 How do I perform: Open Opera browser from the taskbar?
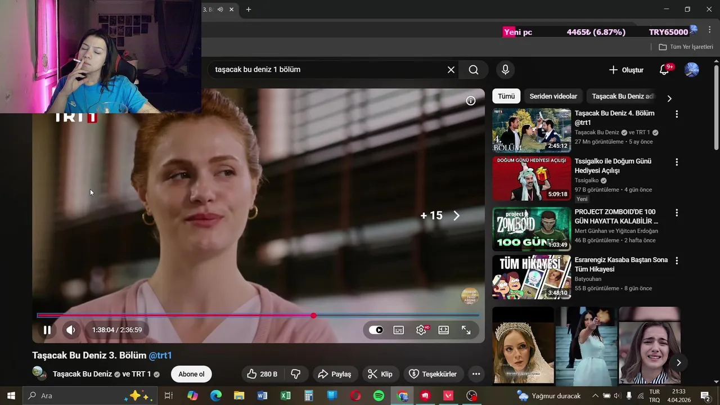coord(355,396)
